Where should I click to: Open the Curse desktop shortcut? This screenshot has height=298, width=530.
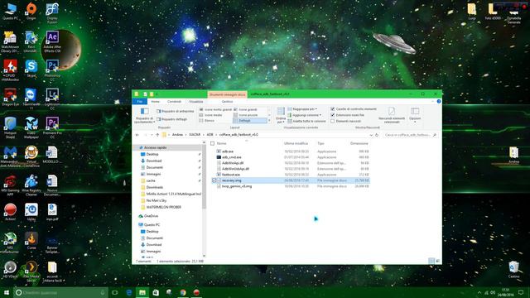[x=31, y=241]
